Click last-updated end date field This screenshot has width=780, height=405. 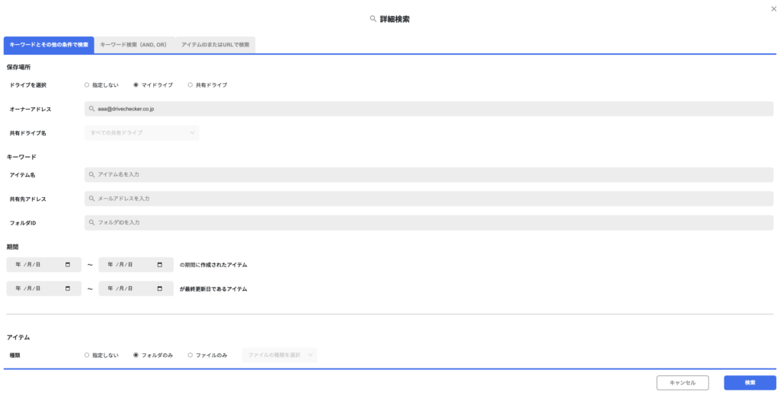pos(136,289)
